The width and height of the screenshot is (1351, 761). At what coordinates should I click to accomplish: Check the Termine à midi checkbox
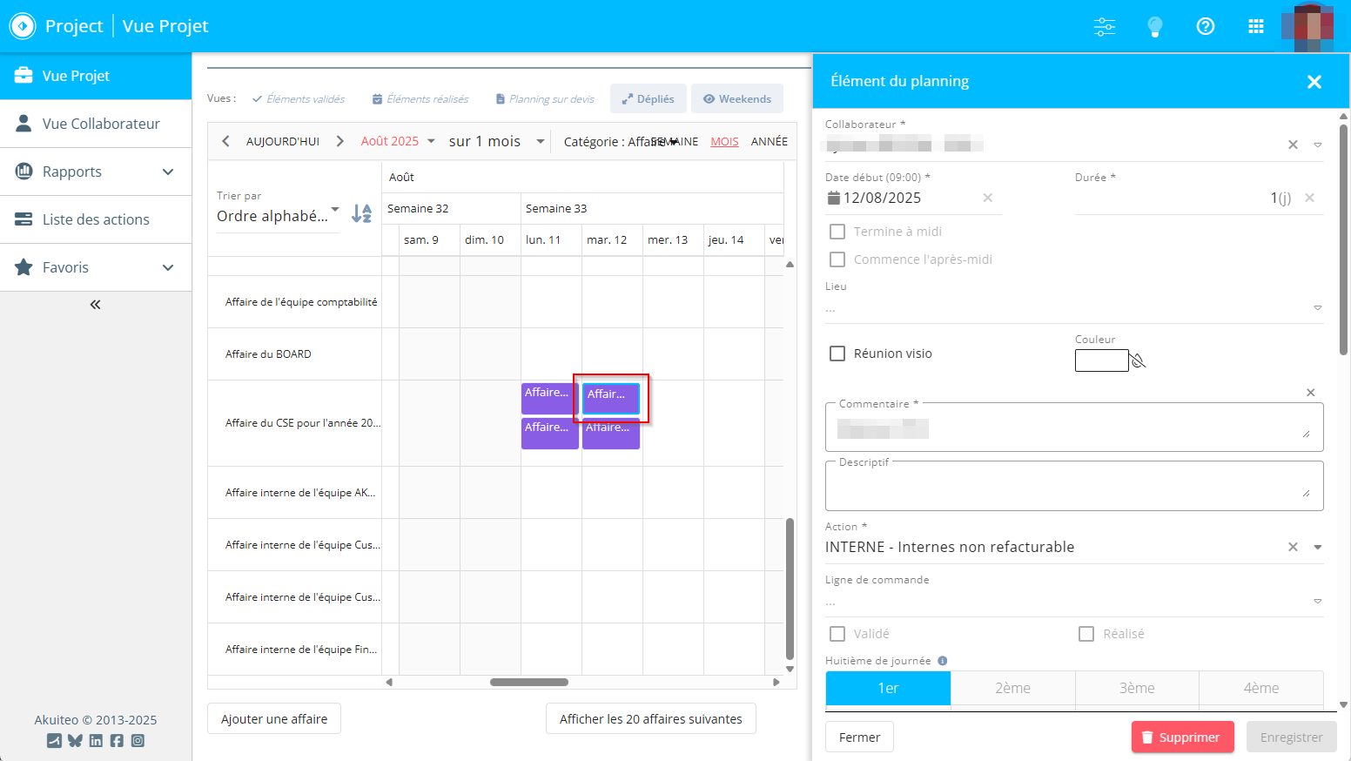pyautogui.click(x=837, y=232)
